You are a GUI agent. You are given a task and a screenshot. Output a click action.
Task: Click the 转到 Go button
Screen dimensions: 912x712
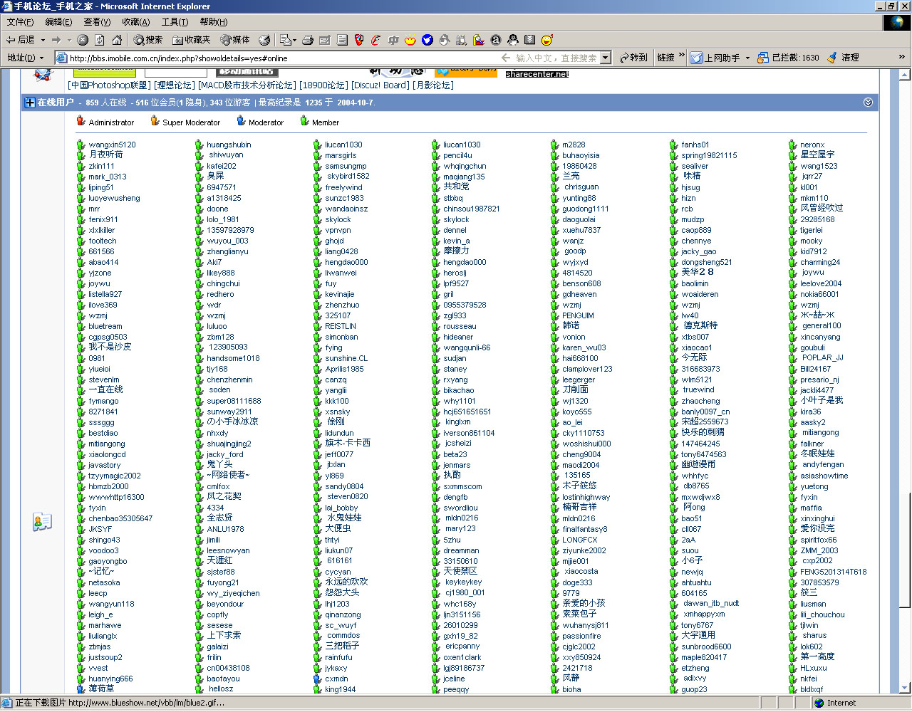click(x=633, y=58)
